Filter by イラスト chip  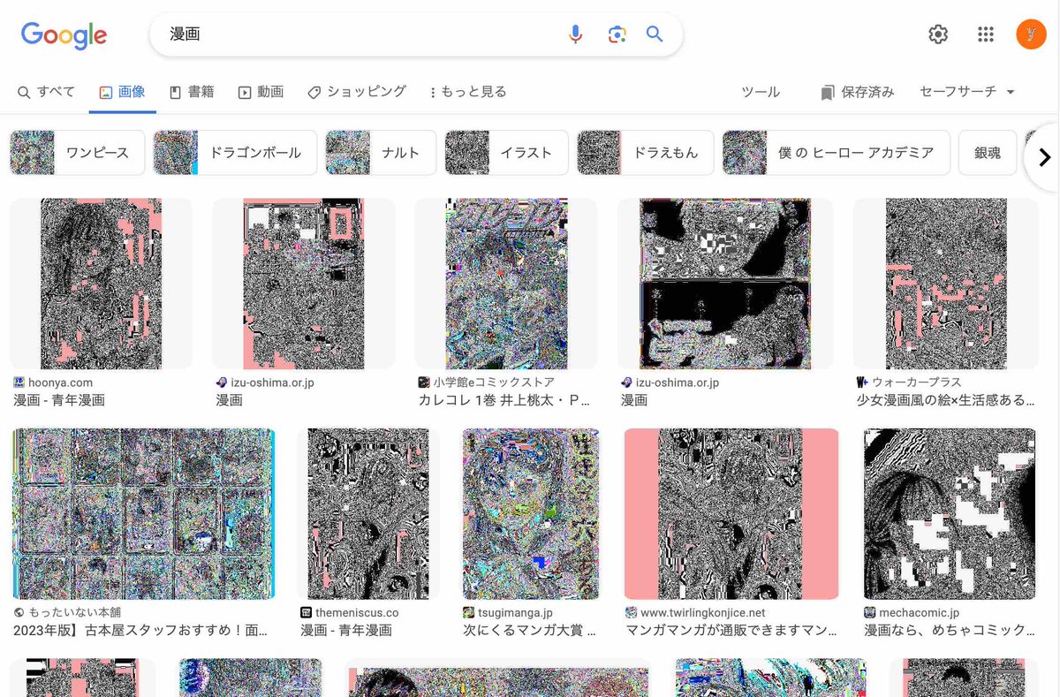506,153
